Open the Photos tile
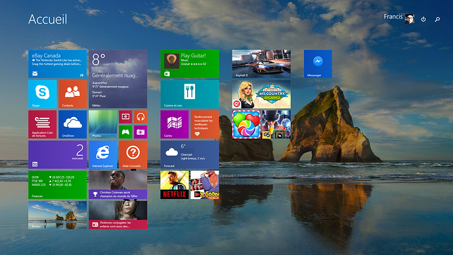The height and width of the screenshot is (255, 453). pyautogui.click(x=103, y=124)
